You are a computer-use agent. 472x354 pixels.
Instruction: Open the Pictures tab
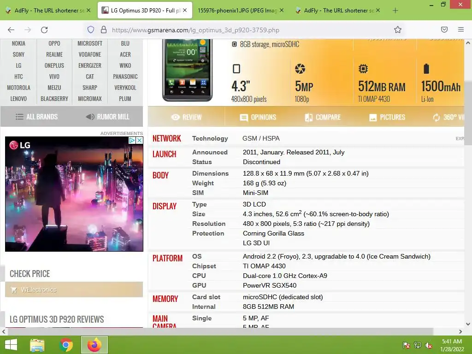point(387,117)
